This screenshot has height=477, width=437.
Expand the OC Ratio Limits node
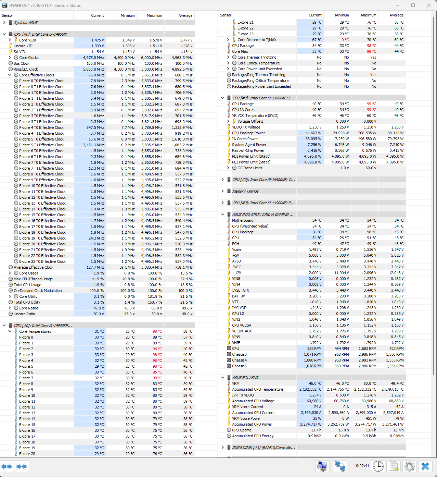[228, 168]
